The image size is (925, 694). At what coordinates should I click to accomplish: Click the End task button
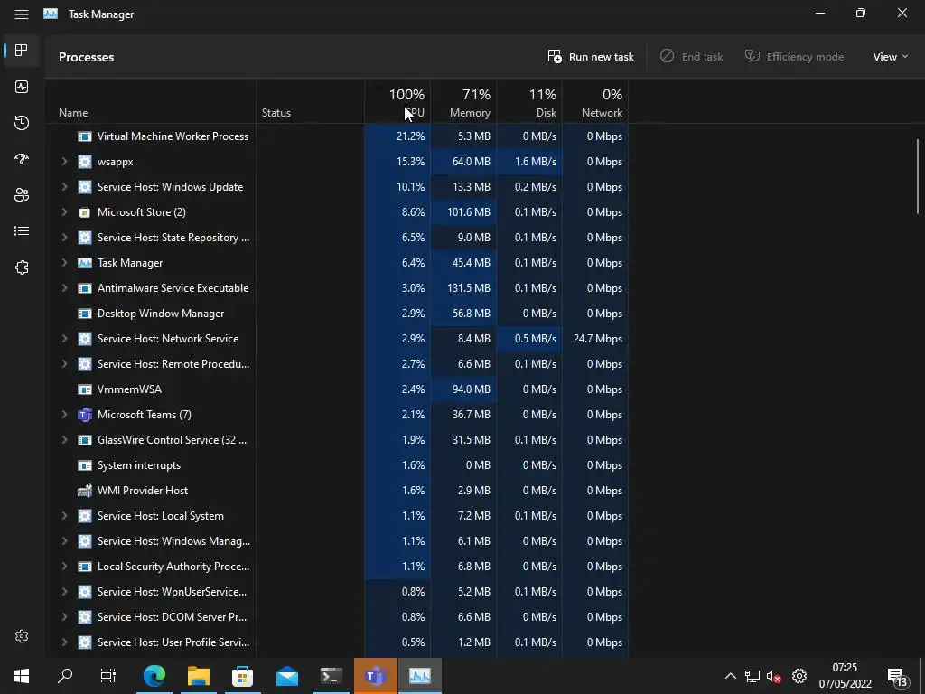point(691,57)
